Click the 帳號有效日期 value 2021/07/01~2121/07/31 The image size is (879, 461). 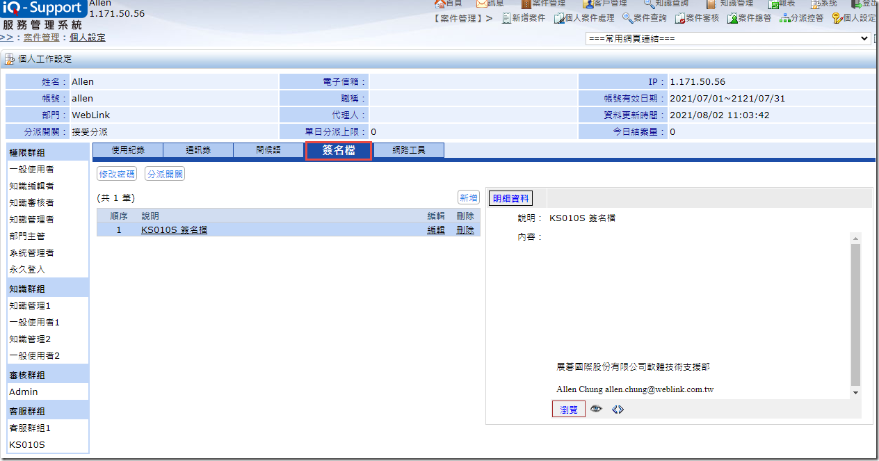tap(727, 99)
